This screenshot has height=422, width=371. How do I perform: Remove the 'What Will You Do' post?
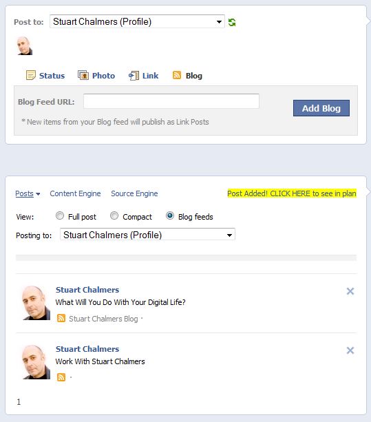[x=350, y=291]
